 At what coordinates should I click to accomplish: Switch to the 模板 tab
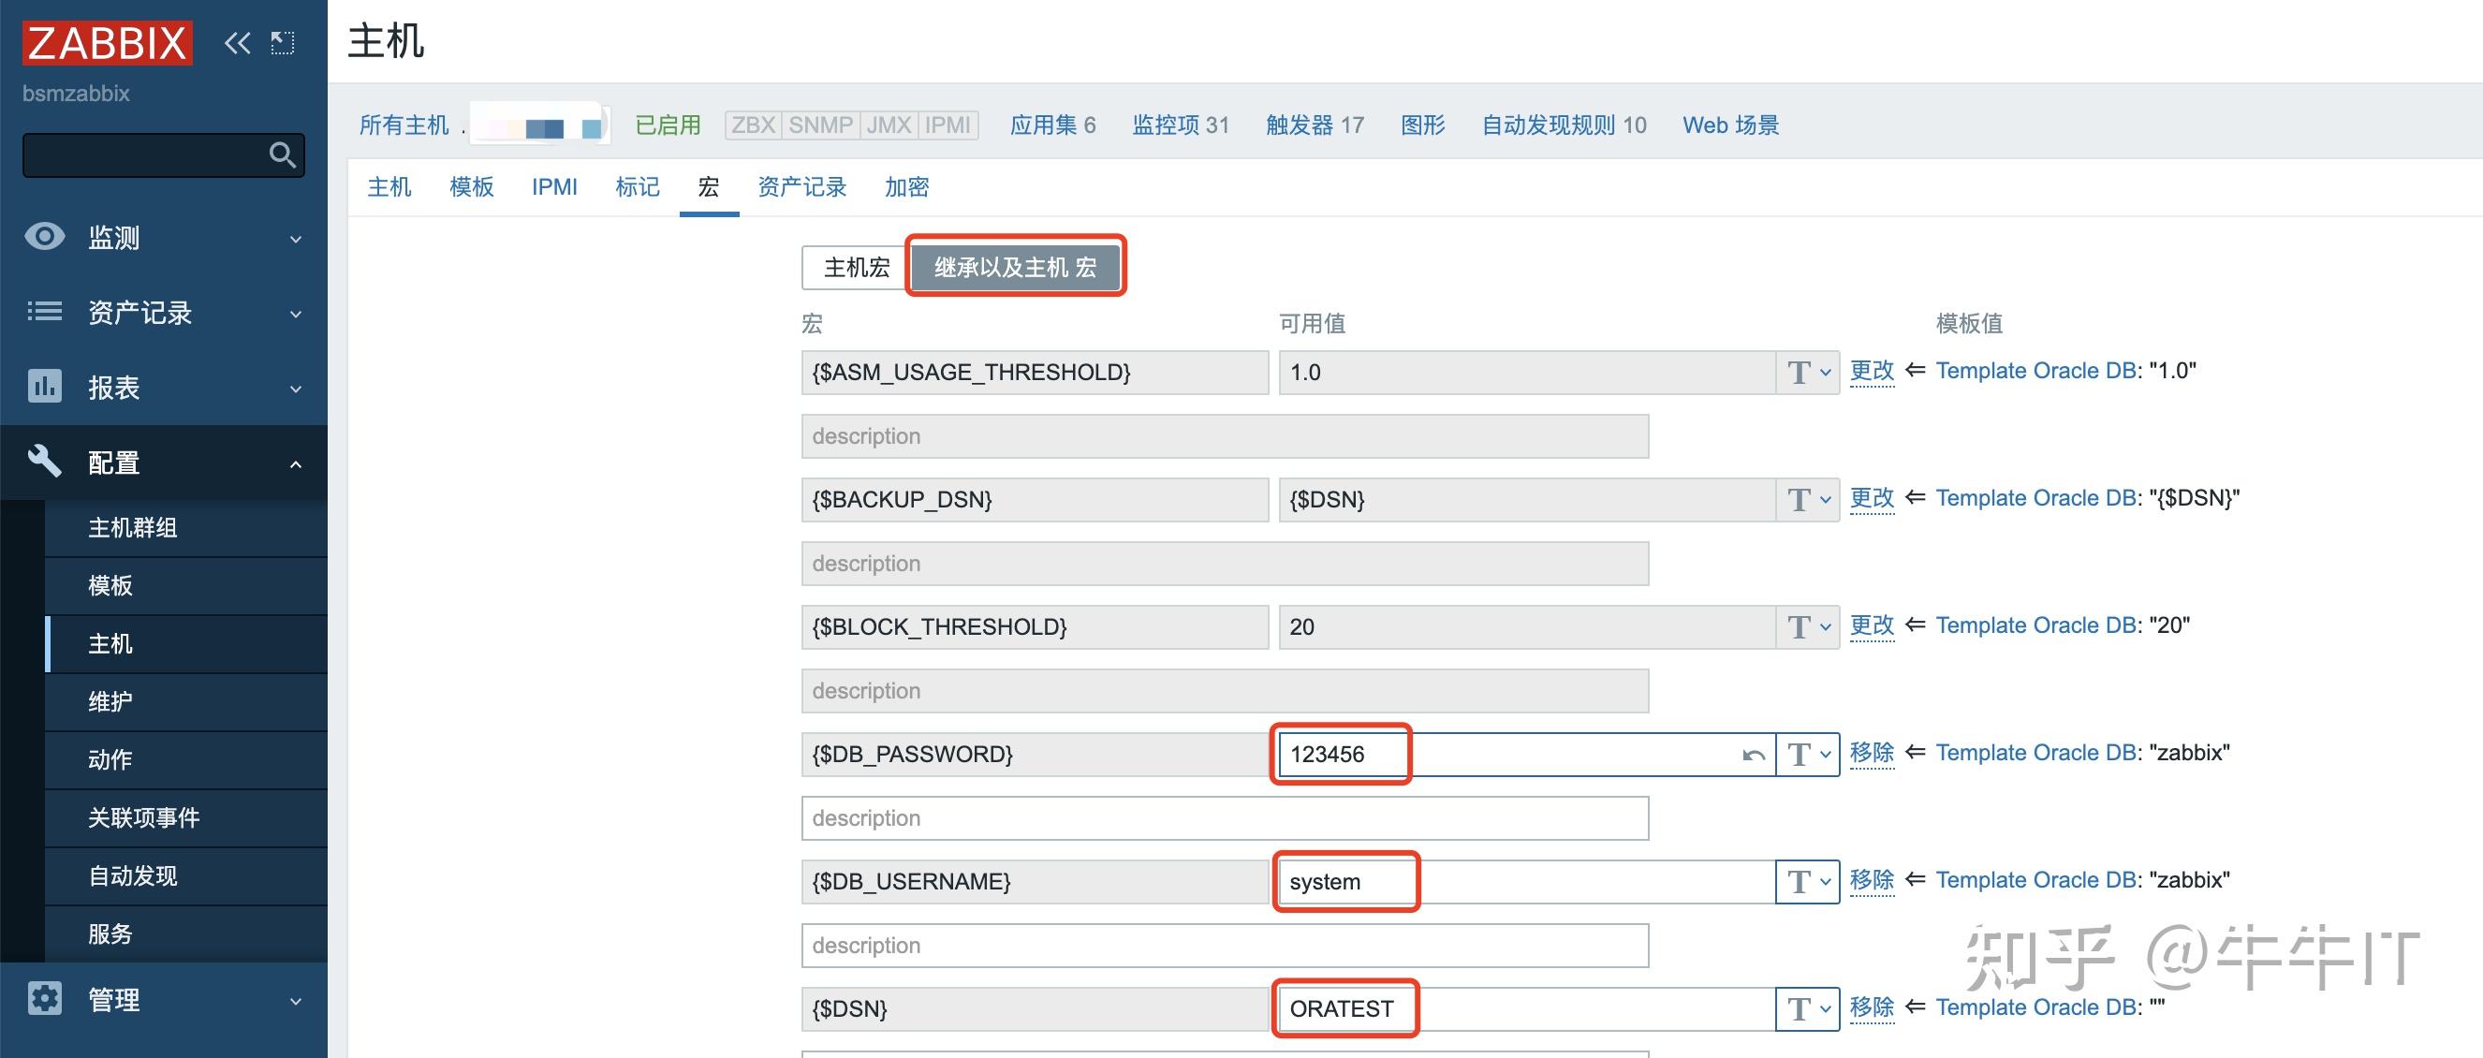coord(470,187)
